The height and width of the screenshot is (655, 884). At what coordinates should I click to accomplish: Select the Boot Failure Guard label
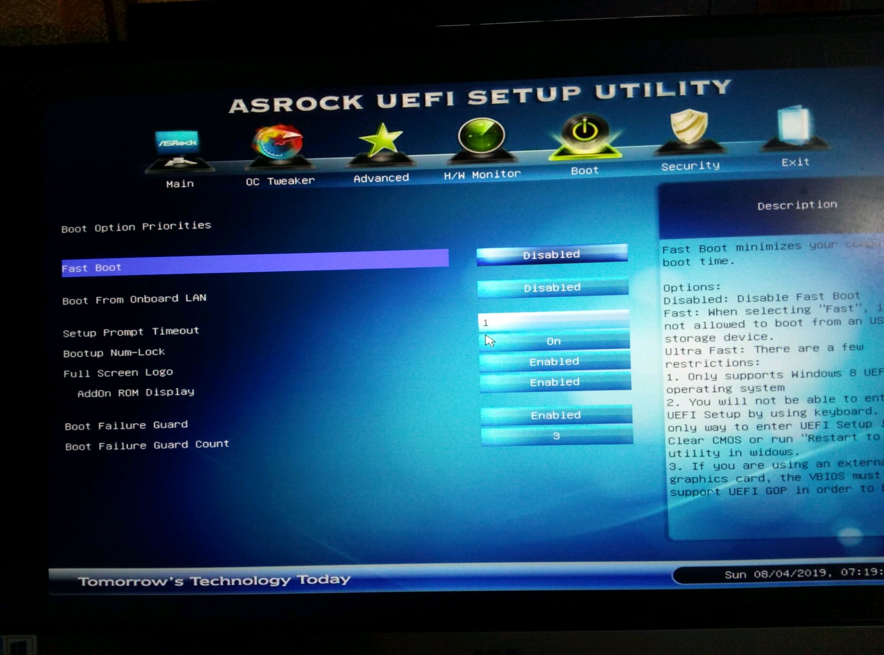(126, 425)
